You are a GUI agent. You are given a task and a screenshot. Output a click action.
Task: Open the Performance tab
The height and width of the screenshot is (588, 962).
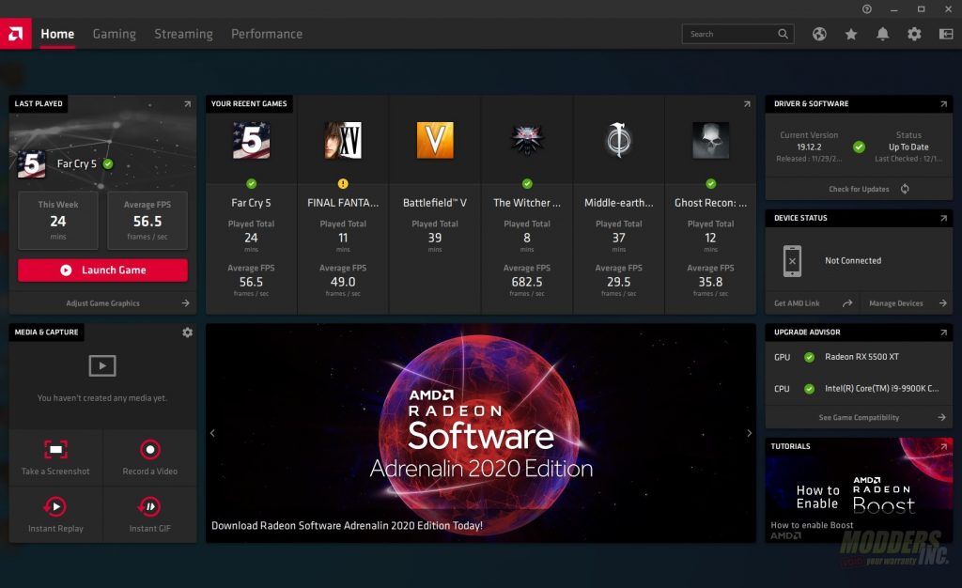267,34
